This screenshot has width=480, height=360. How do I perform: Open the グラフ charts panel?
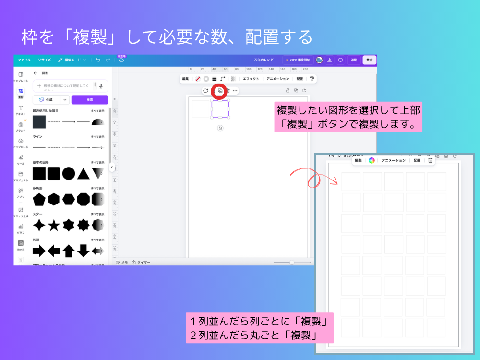point(21,228)
